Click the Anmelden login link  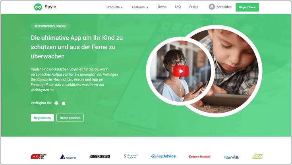click(224, 7)
